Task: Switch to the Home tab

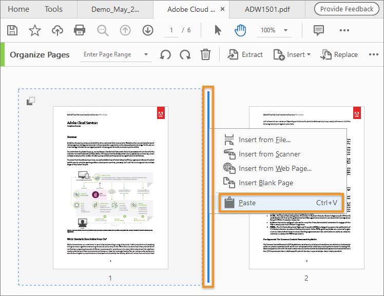Action: click(18, 9)
